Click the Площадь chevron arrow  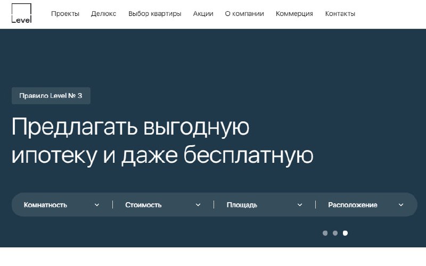point(300,205)
